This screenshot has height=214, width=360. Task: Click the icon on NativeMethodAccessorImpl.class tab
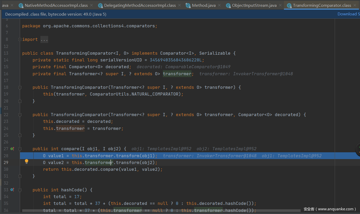pyautogui.click(x=21, y=5)
